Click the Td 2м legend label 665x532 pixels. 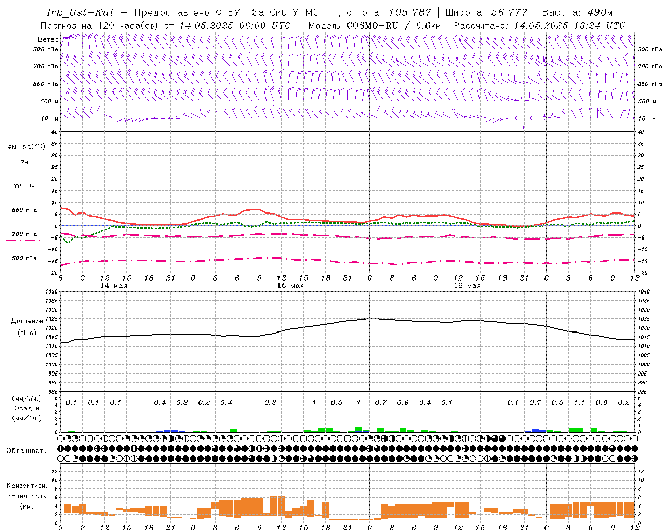24,186
